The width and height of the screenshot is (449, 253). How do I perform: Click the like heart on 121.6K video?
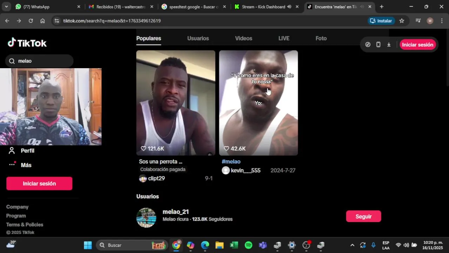[x=143, y=149]
